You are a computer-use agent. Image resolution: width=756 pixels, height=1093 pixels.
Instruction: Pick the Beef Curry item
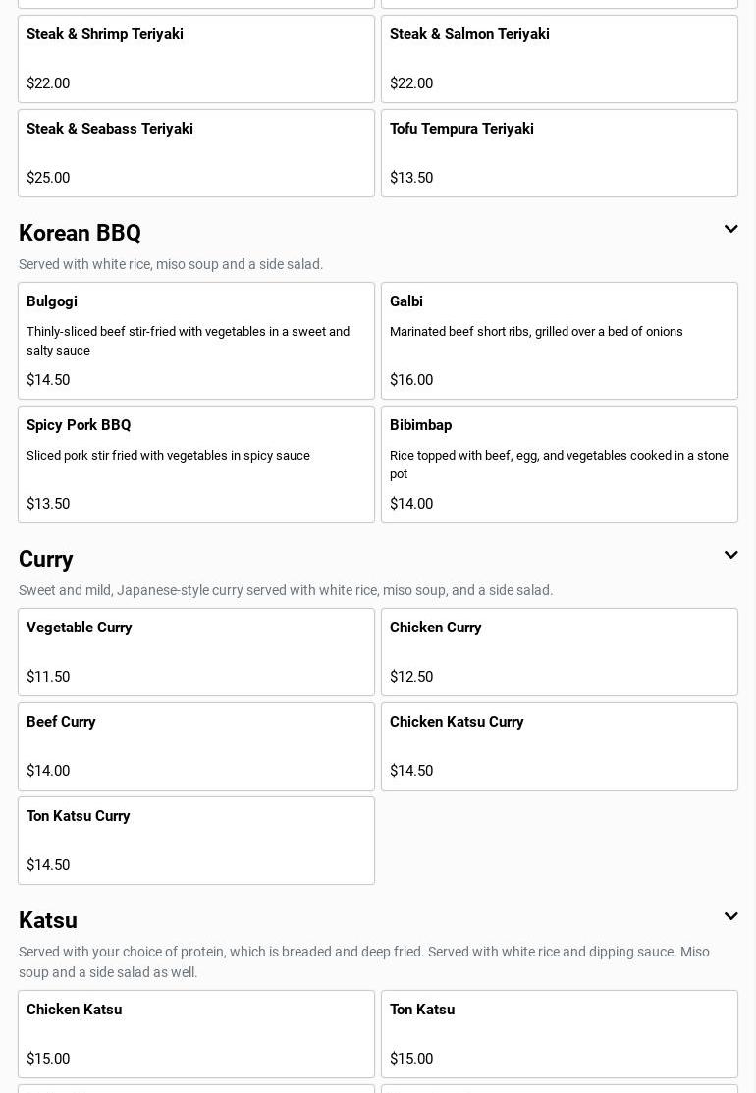(196, 746)
